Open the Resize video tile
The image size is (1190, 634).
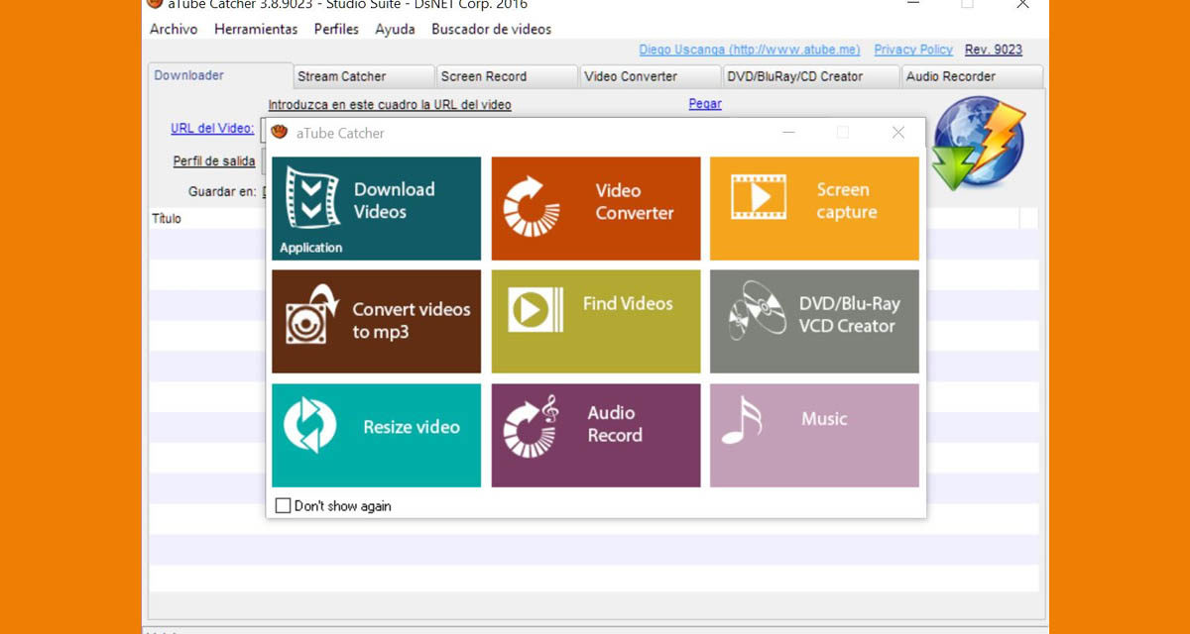(376, 435)
